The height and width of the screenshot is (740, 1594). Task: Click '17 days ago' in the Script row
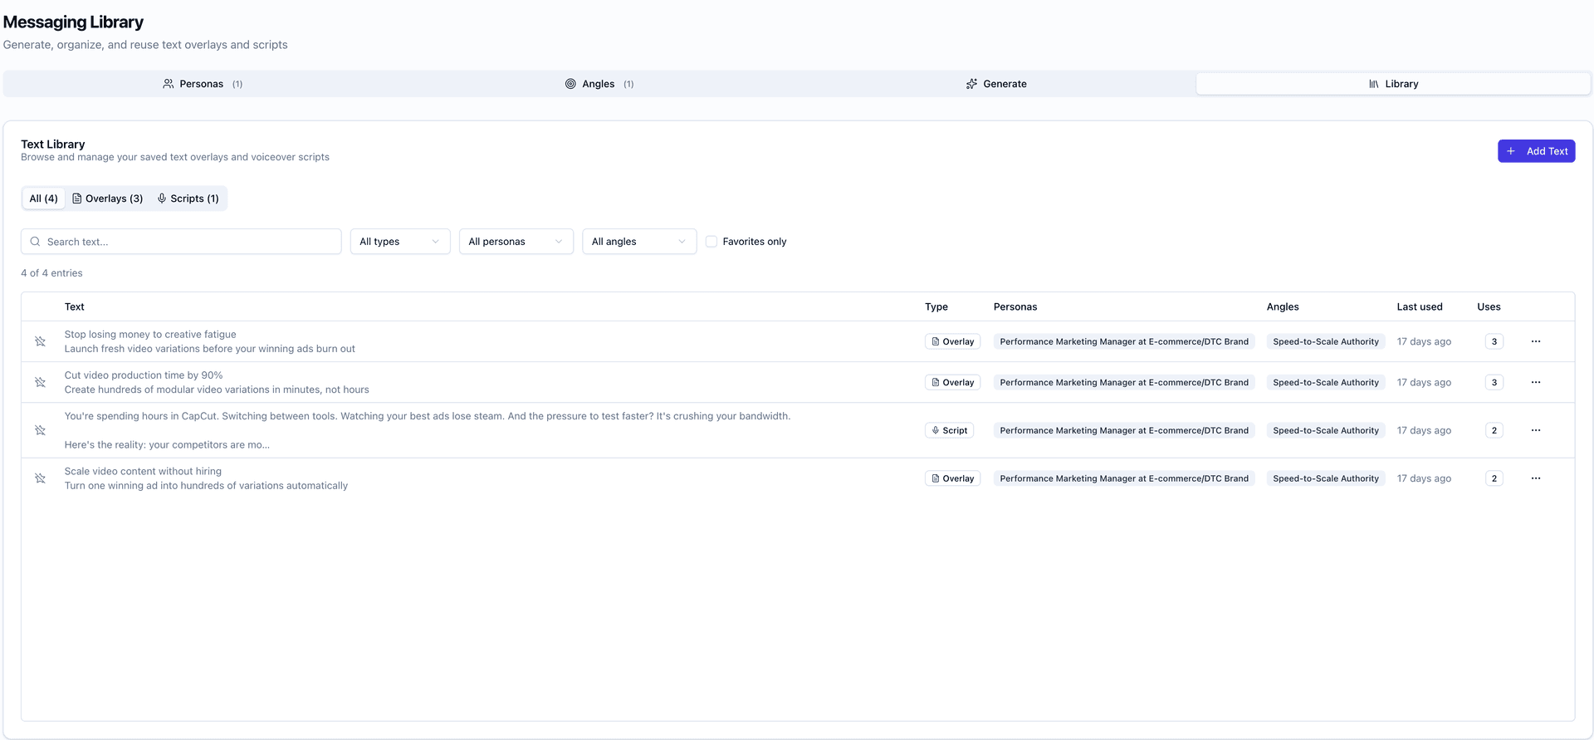(1424, 430)
